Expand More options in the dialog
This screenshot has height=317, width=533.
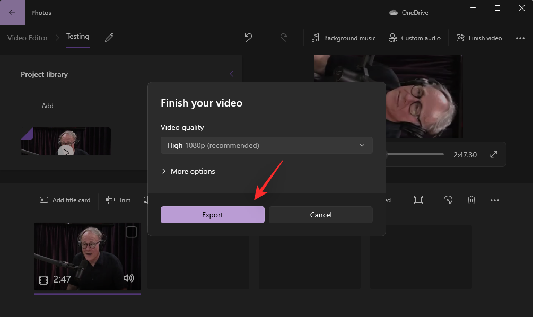(188, 171)
